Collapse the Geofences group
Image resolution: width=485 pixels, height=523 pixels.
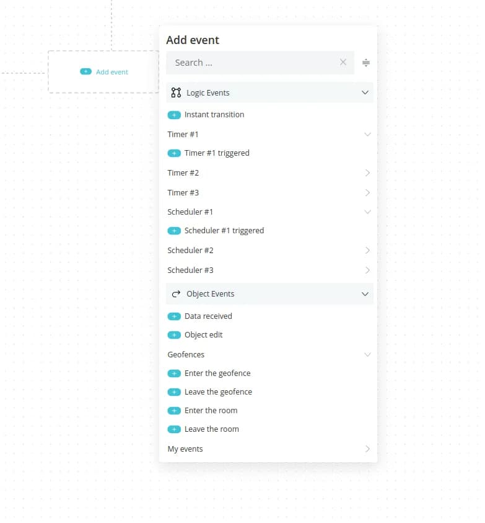(367, 355)
